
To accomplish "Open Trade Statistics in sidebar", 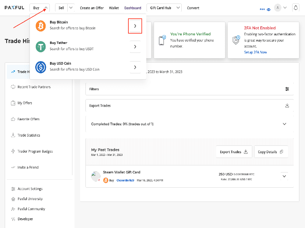I will tap(29, 135).
